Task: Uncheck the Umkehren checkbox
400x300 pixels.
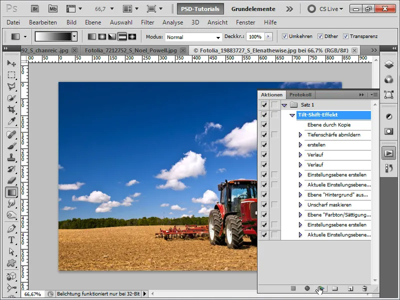Action: tap(284, 36)
